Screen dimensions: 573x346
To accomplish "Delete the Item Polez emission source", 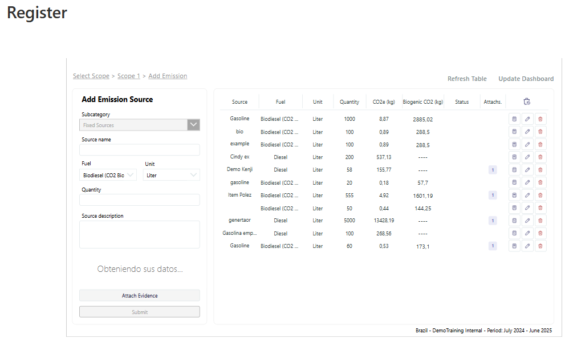I will tap(541, 195).
